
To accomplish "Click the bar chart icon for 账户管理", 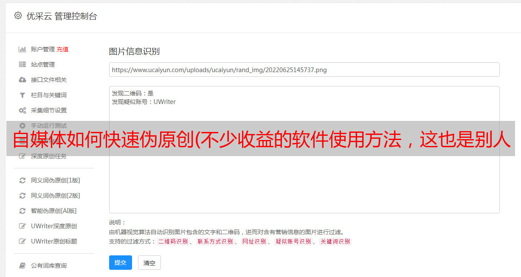I will coord(23,49).
